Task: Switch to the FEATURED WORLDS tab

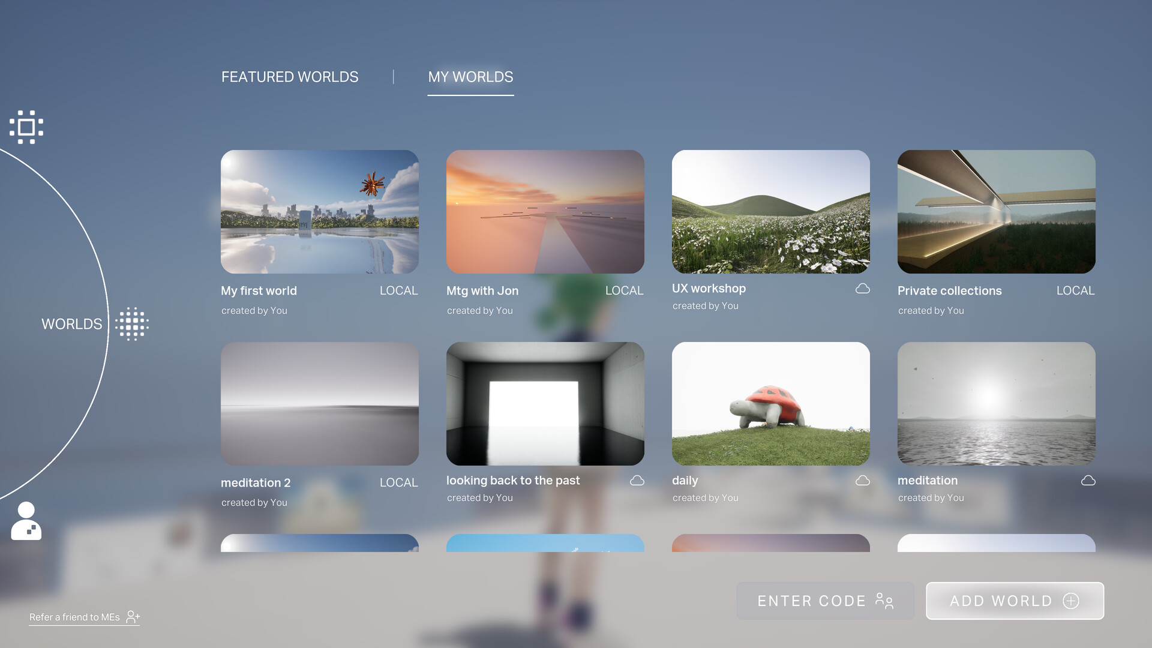Action: point(290,77)
